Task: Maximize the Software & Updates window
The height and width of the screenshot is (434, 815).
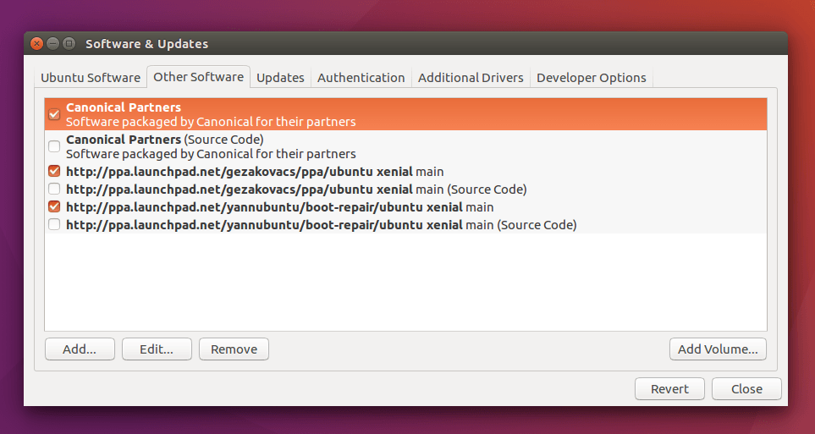Action: [x=69, y=44]
